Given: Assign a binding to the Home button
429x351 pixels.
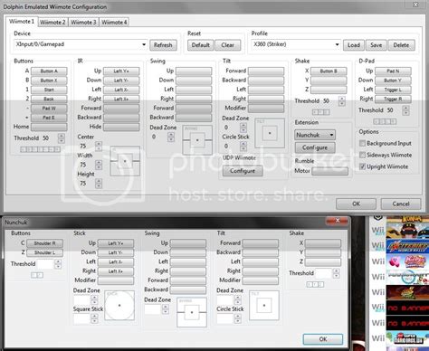Looking at the screenshot, I should click(49, 127).
